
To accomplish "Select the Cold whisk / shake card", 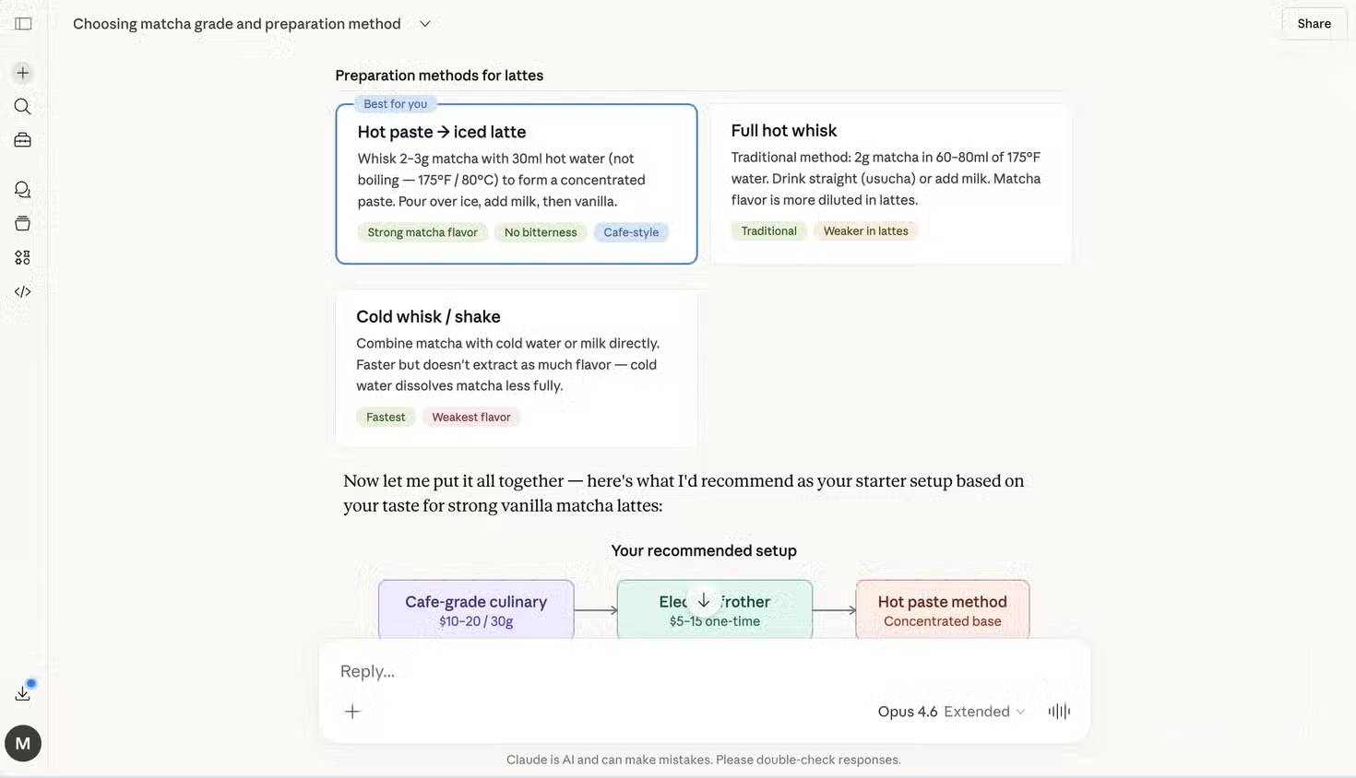I will tap(516, 368).
